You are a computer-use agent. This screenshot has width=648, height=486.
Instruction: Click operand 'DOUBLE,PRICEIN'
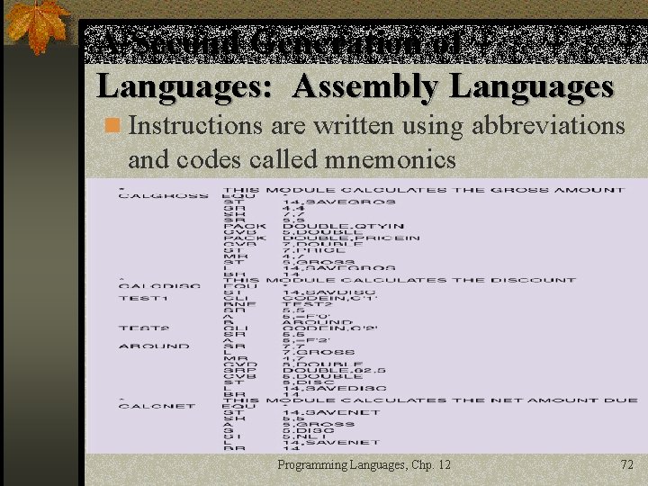tap(351, 238)
